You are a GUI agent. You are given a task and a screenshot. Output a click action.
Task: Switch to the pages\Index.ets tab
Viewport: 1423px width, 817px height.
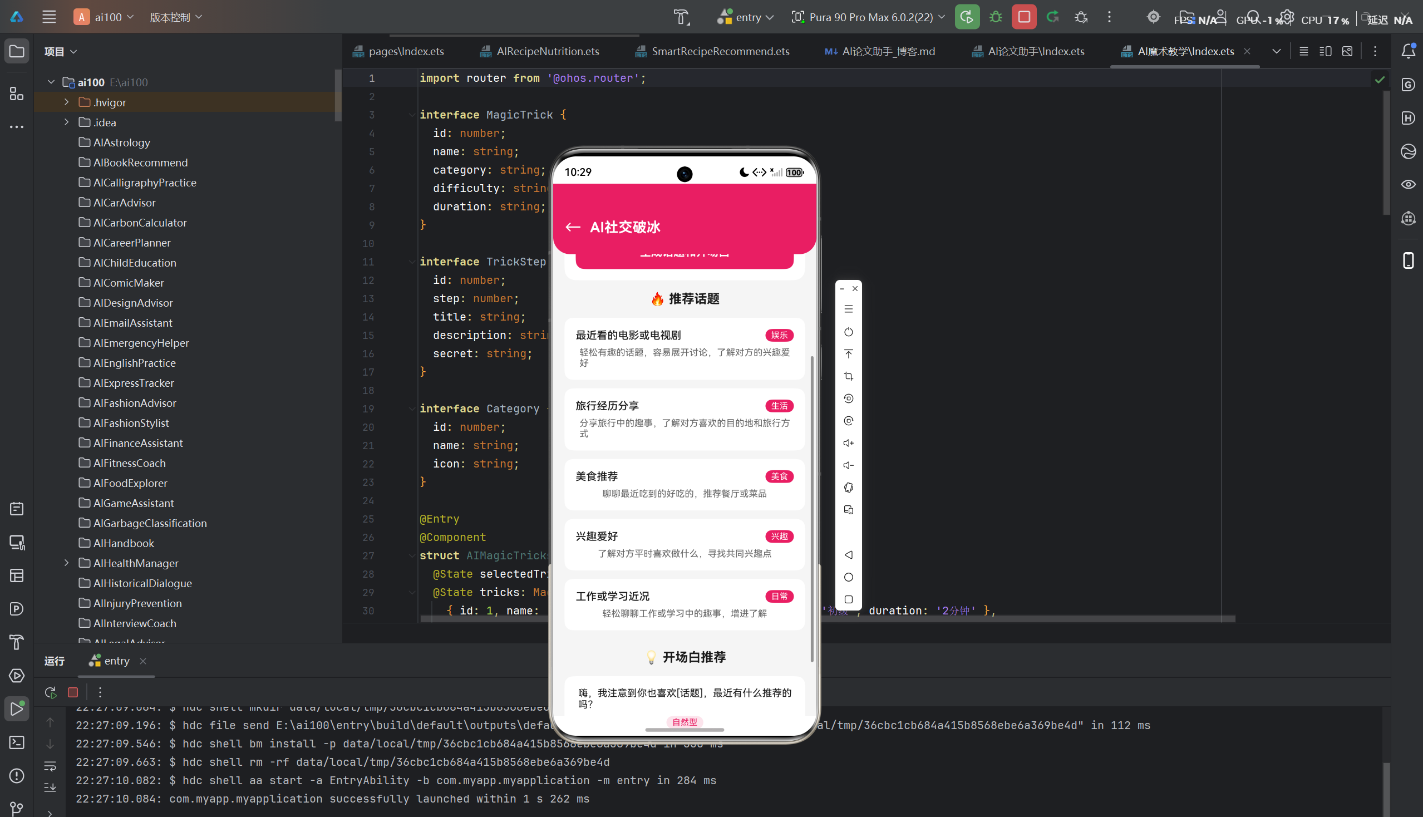click(x=398, y=51)
